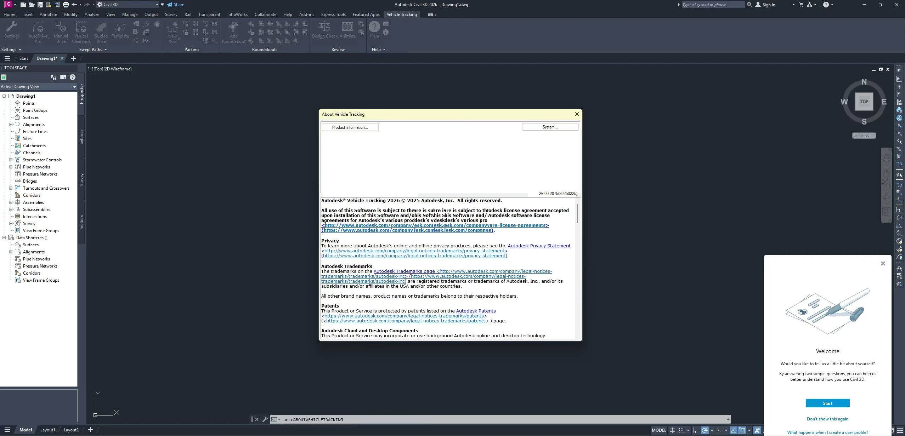Click the AutoDrive Arc tool icon
Viewport: 905px width, 436px height.
pyautogui.click(x=38, y=28)
